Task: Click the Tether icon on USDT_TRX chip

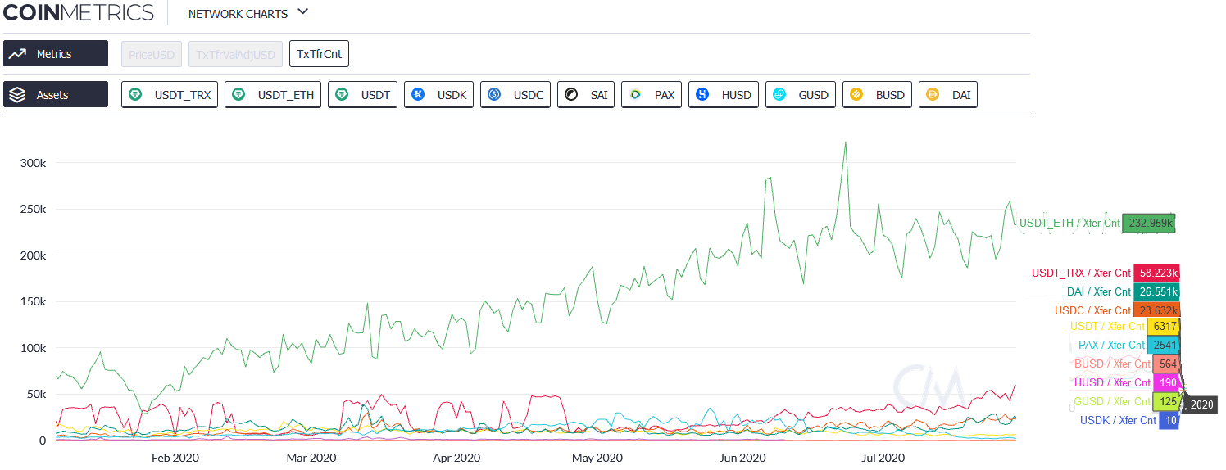Action: click(x=137, y=95)
